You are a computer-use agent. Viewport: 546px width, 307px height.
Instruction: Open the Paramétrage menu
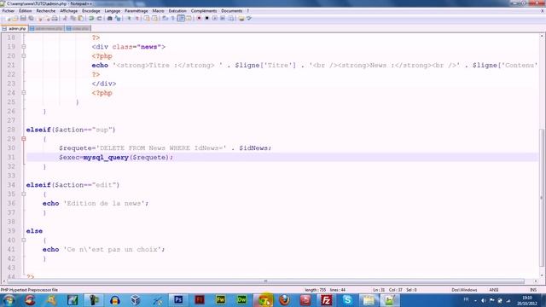[136, 11]
